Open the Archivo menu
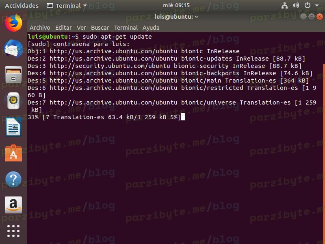Image resolution: width=325 pixels, height=244 pixels. click(40, 28)
